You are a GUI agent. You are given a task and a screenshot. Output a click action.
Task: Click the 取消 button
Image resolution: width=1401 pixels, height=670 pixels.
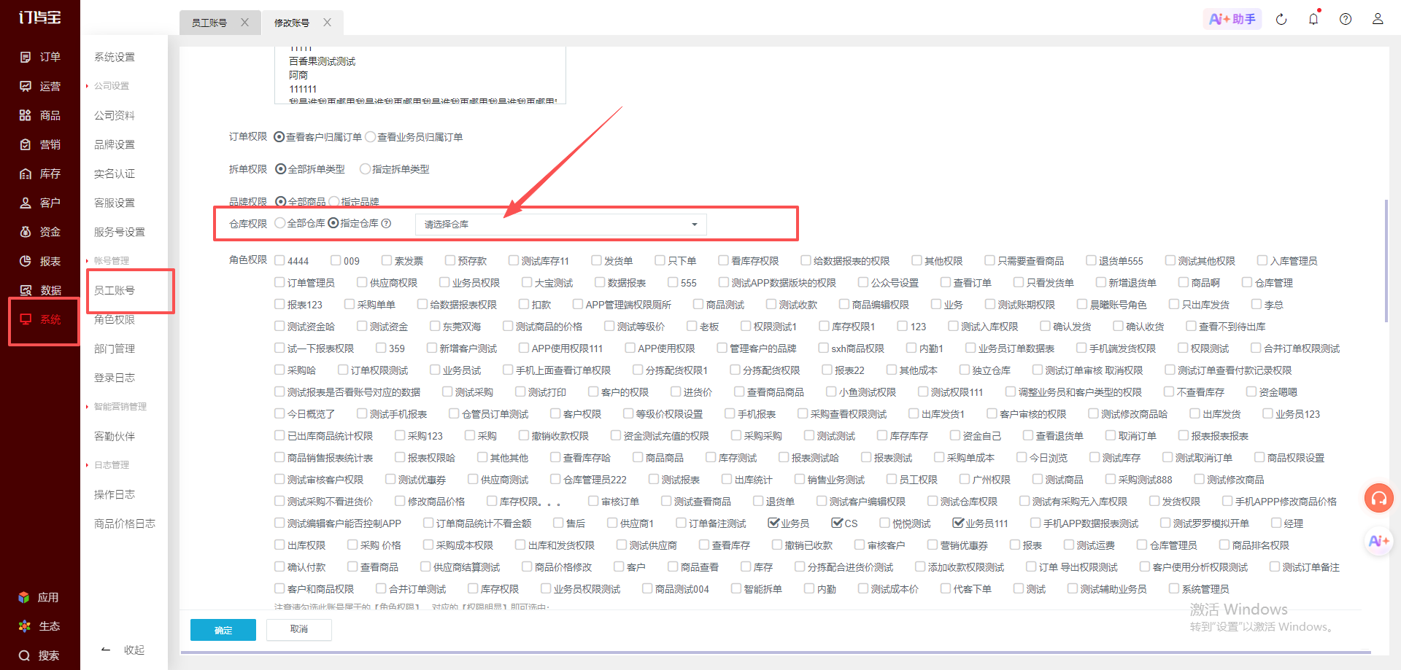click(299, 629)
